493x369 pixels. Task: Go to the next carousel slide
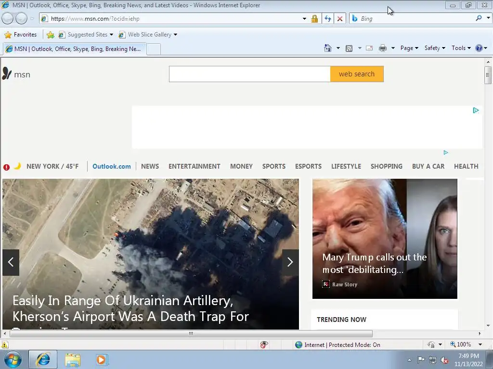click(290, 262)
